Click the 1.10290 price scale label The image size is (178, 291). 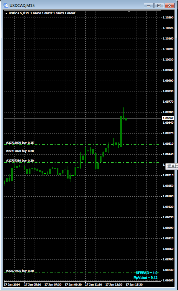(168, 18)
